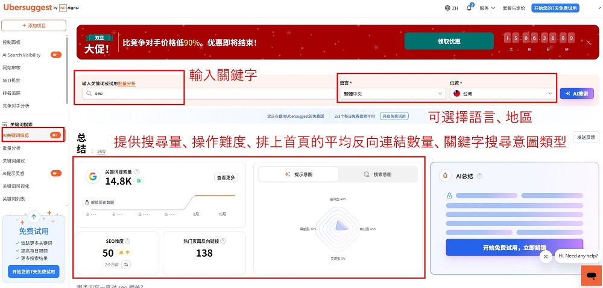Image resolution: width=603 pixels, height=288 pixels.
Task: Open 竞争对手分析 in the sidebar
Action: 16,105
